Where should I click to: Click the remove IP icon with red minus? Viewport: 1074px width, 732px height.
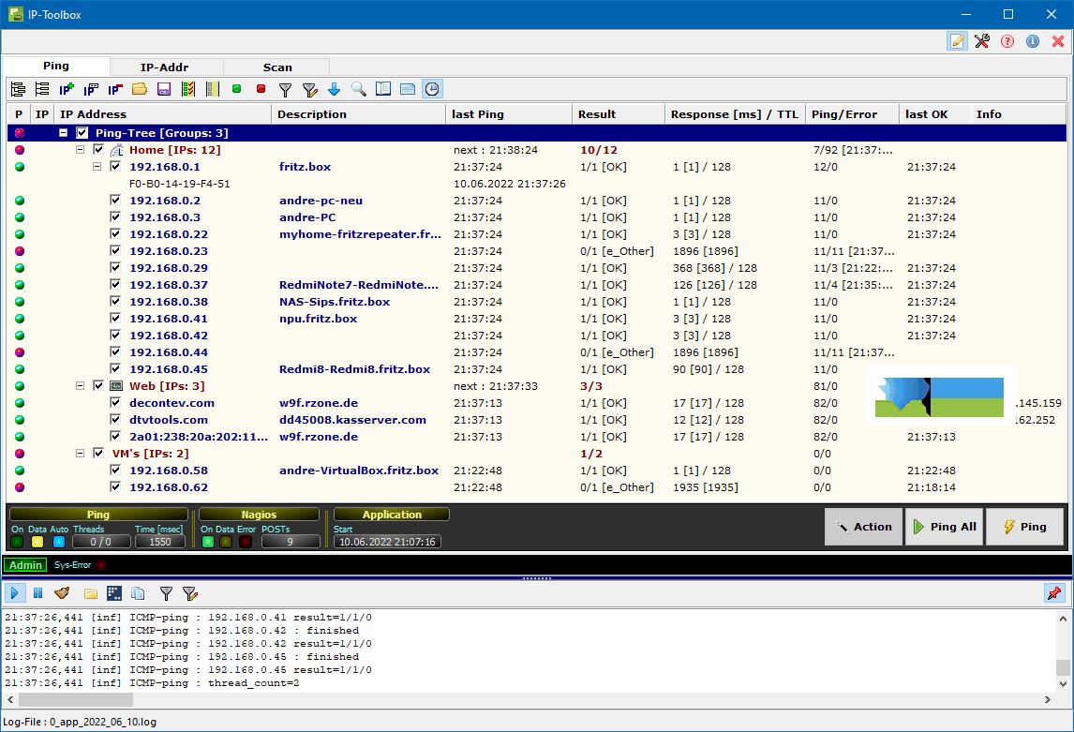click(x=115, y=89)
